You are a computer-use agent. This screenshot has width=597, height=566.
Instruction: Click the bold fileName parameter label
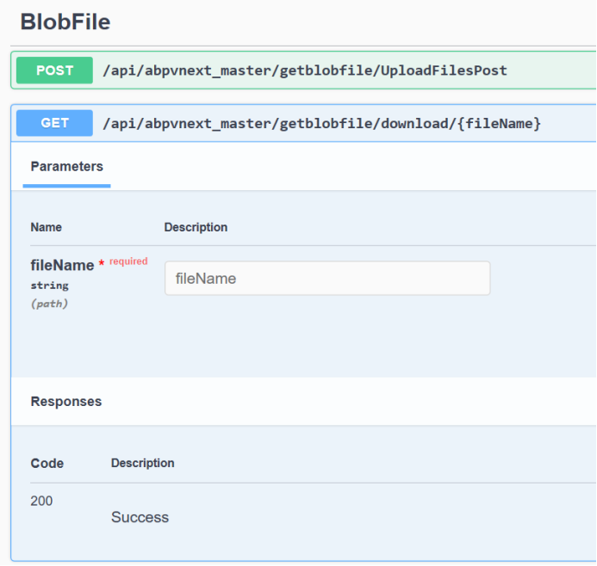62,266
